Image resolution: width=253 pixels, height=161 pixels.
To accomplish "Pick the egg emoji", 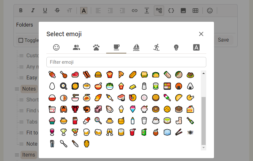I will pos(52,86).
